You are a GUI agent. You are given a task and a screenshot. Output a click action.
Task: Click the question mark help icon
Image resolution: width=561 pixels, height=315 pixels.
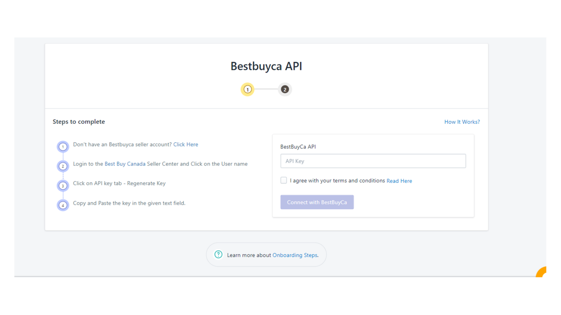(x=218, y=254)
